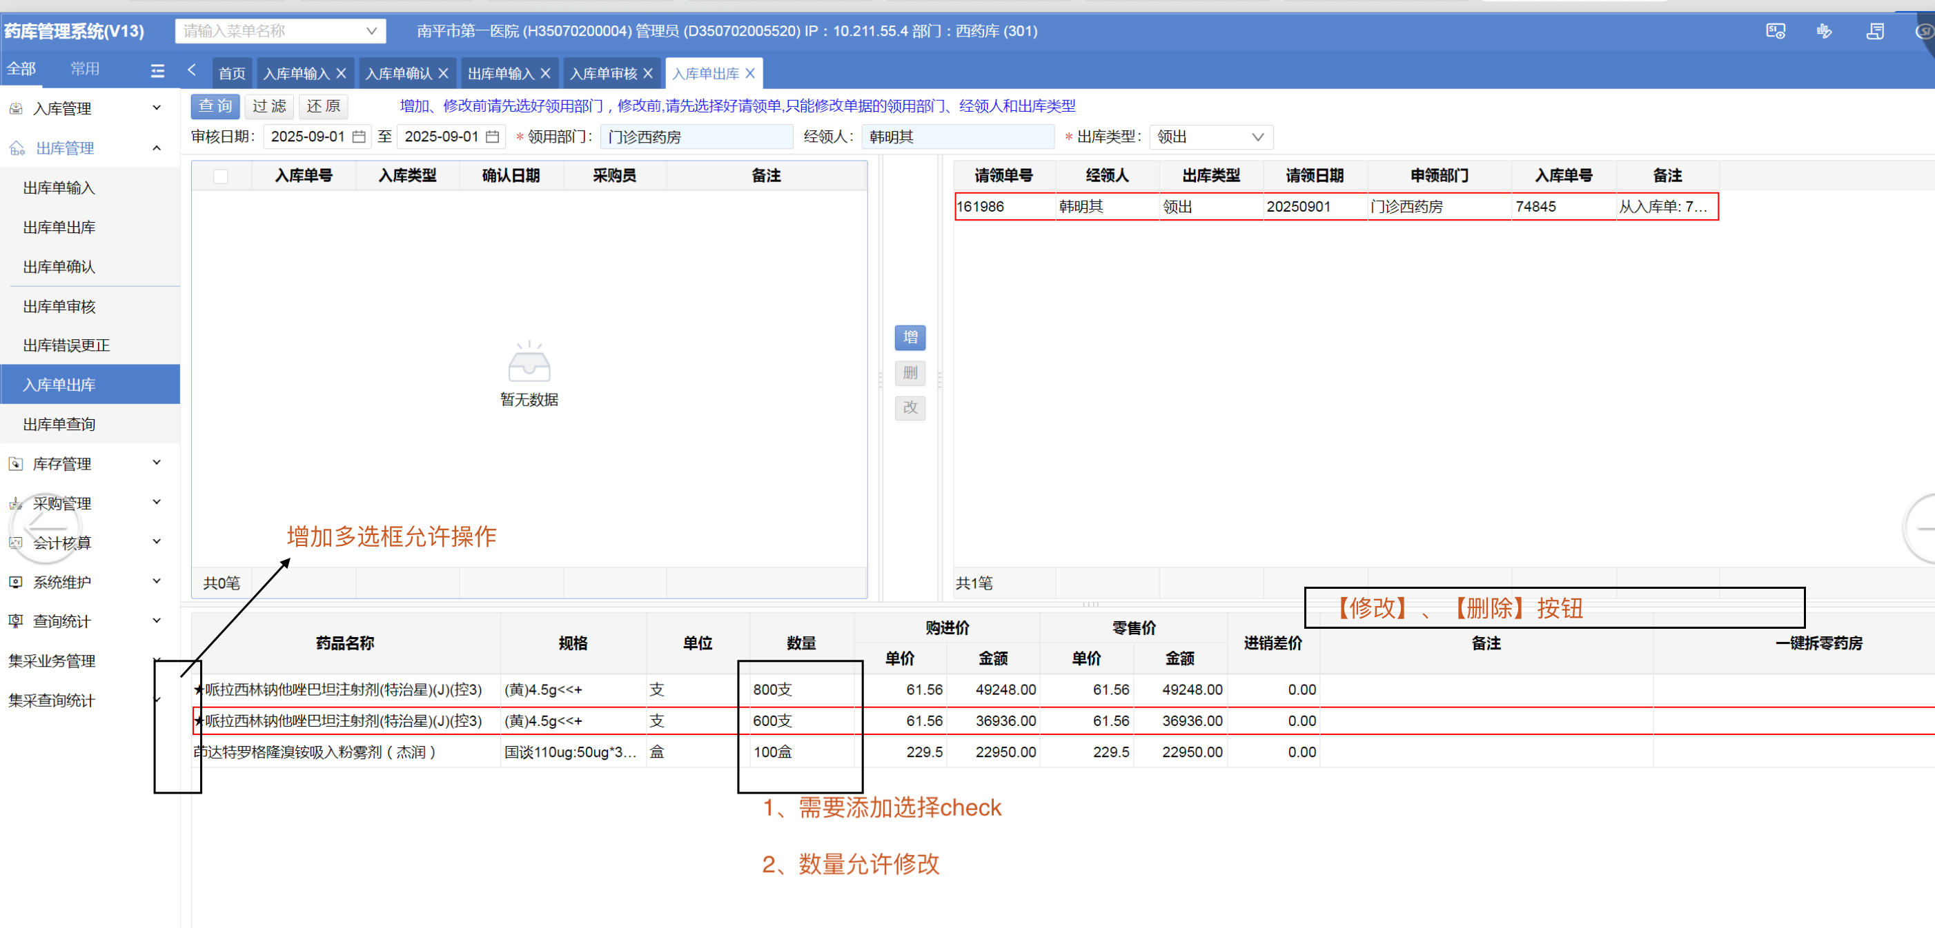Toggle the select-all checkbox in 入库单号 table header
This screenshot has height=928, width=1935.
220,176
